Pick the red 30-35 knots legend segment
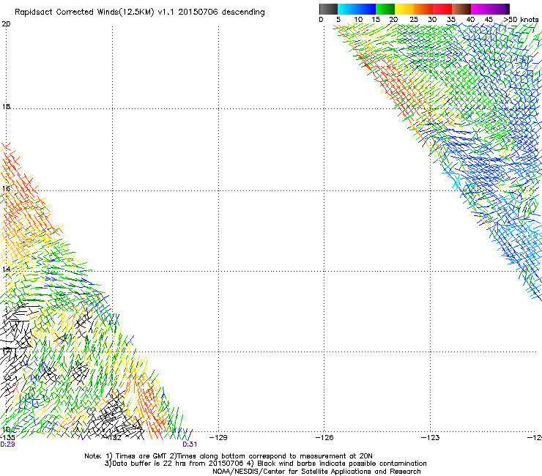542x476 pixels. tap(442, 9)
